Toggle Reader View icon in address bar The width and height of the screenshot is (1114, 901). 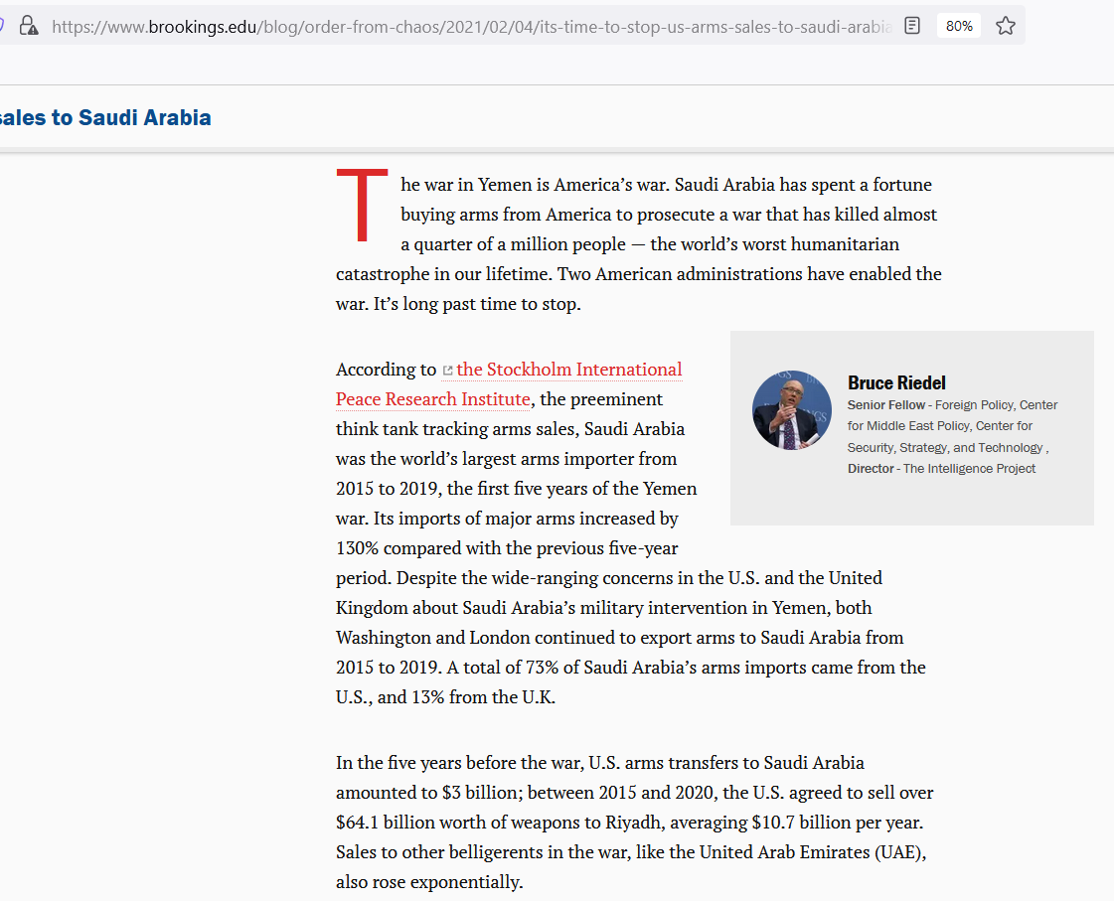(912, 26)
